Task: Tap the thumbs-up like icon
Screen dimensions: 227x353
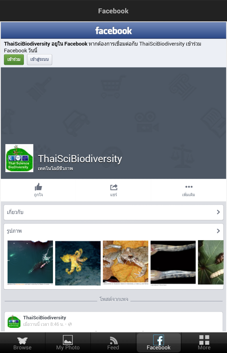Action: point(38,187)
